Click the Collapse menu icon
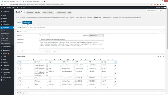This screenshot has width=168, height=95. tap(2, 80)
